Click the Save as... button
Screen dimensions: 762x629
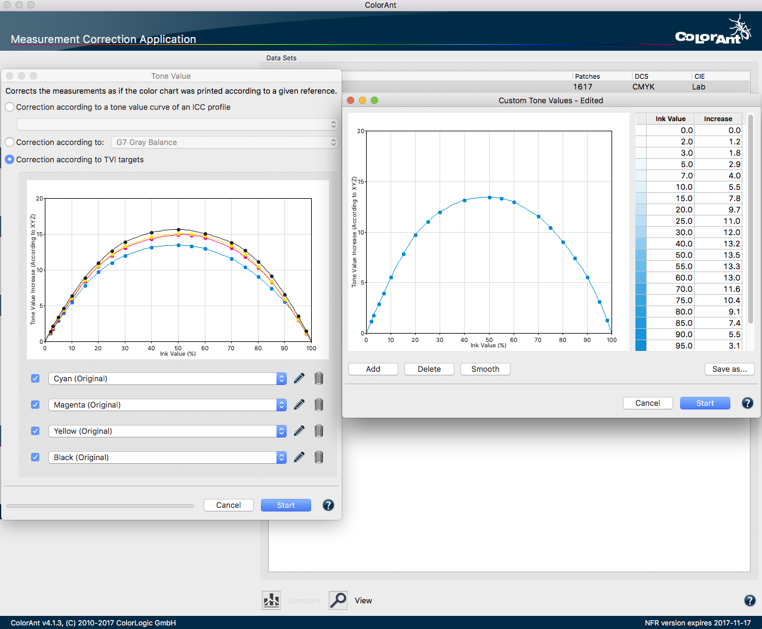[730, 369]
